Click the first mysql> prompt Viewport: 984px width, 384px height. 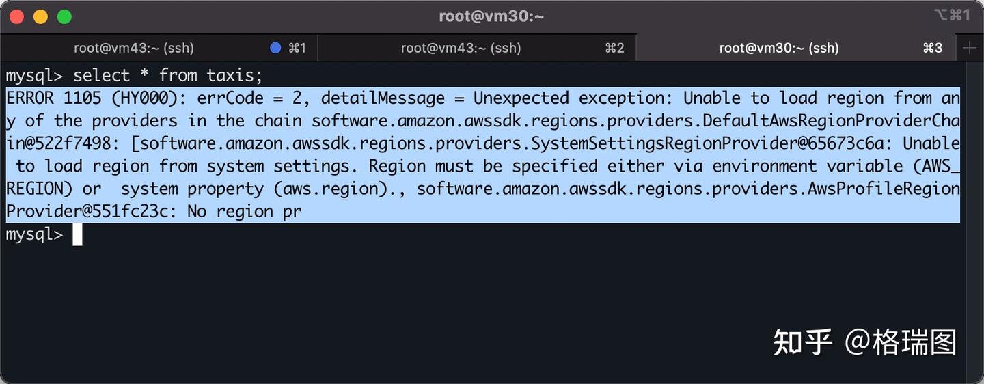coord(34,75)
